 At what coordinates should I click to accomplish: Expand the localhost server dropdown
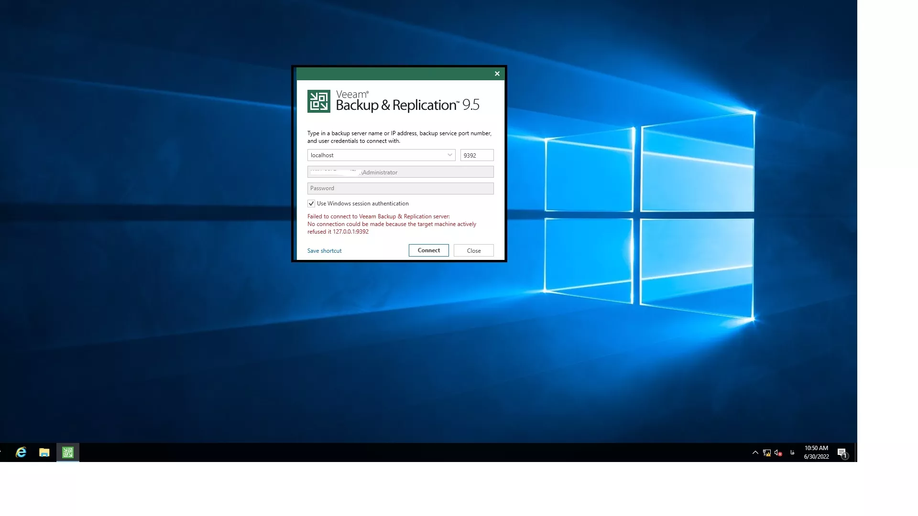tap(449, 155)
